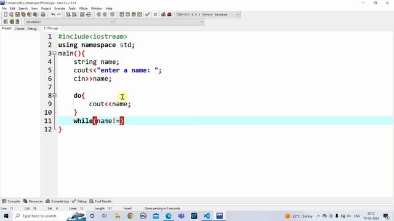Switch to the Project sidebar tab
Viewport: 394px width, 221px height.
(x=7, y=28)
